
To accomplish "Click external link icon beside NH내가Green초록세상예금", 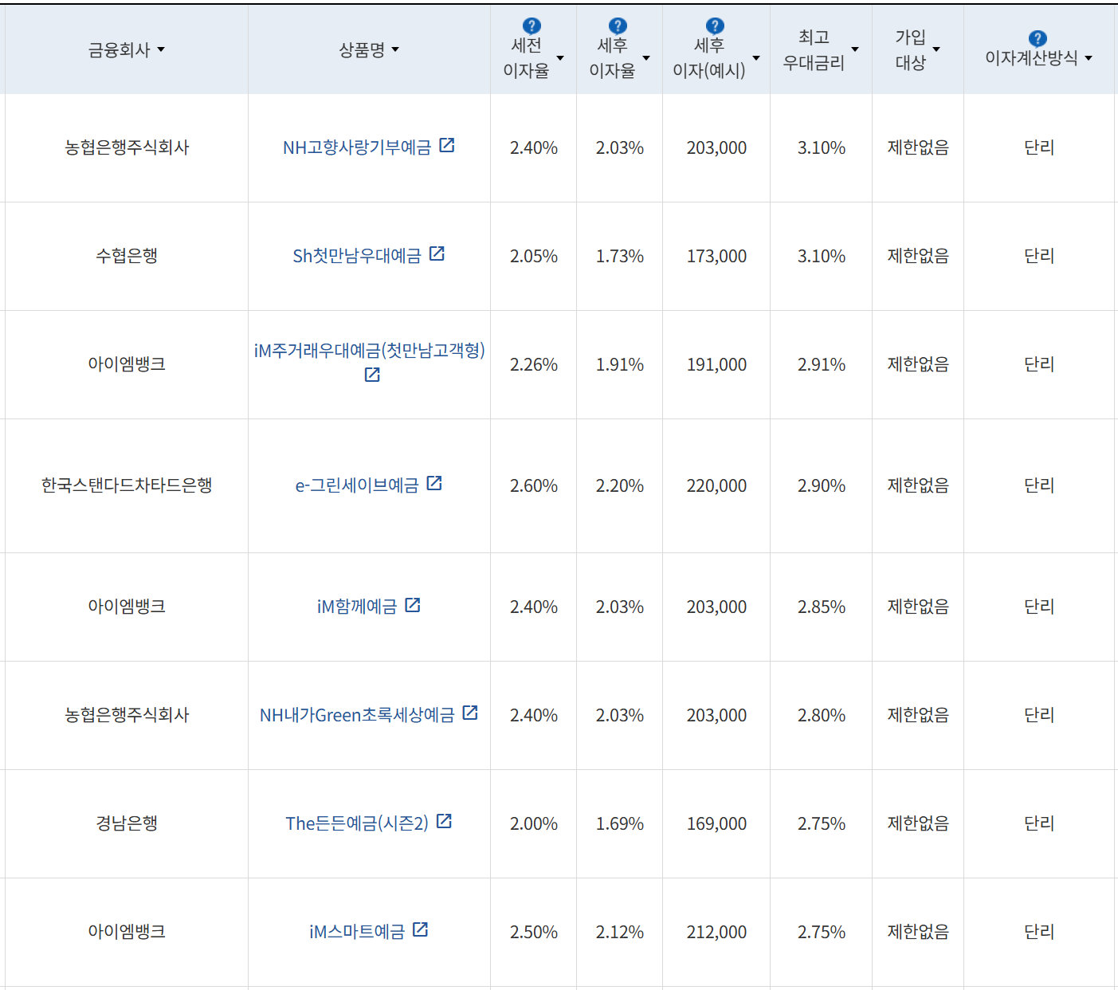I will (470, 713).
